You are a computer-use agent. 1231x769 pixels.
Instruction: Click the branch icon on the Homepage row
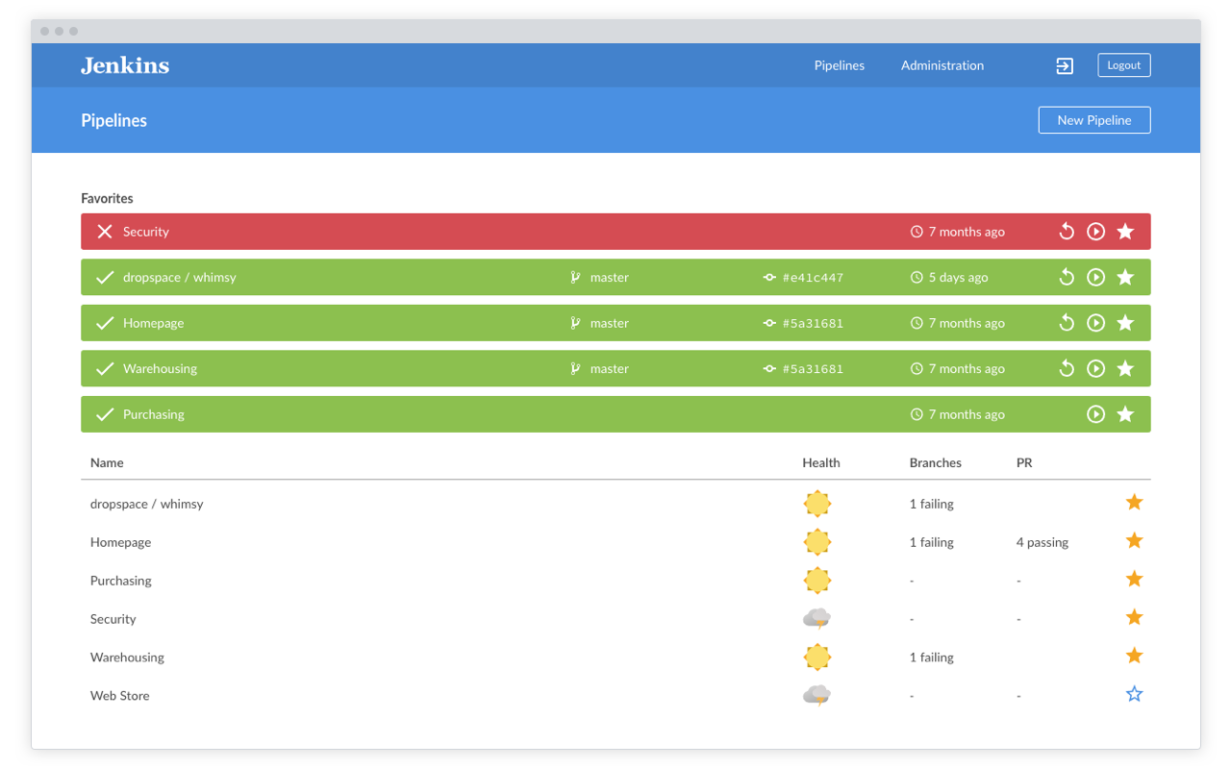(x=574, y=322)
